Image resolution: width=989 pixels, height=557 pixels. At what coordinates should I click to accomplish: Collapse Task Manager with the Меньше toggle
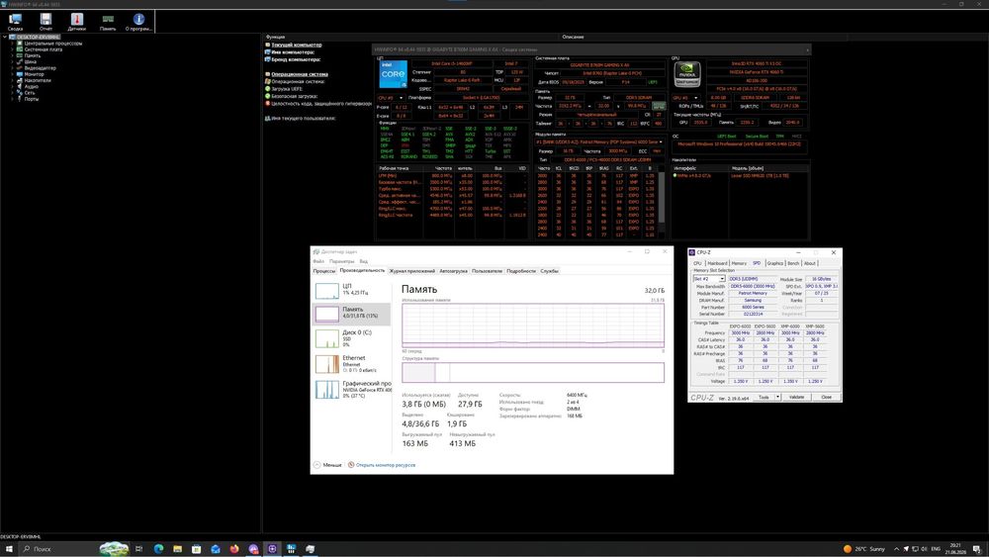click(x=327, y=465)
